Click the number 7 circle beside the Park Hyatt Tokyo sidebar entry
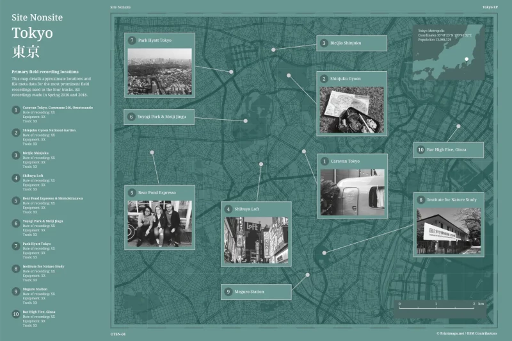The height and width of the screenshot is (341, 512). pyautogui.click(x=15, y=246)
